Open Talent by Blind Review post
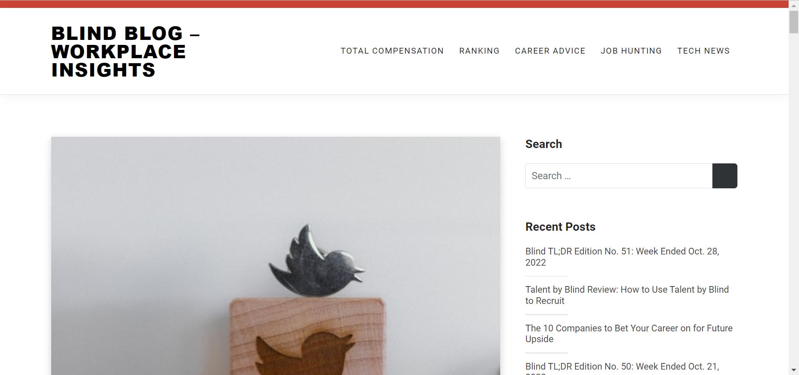Viewport: 799px width, 375px height. point(627,295)
